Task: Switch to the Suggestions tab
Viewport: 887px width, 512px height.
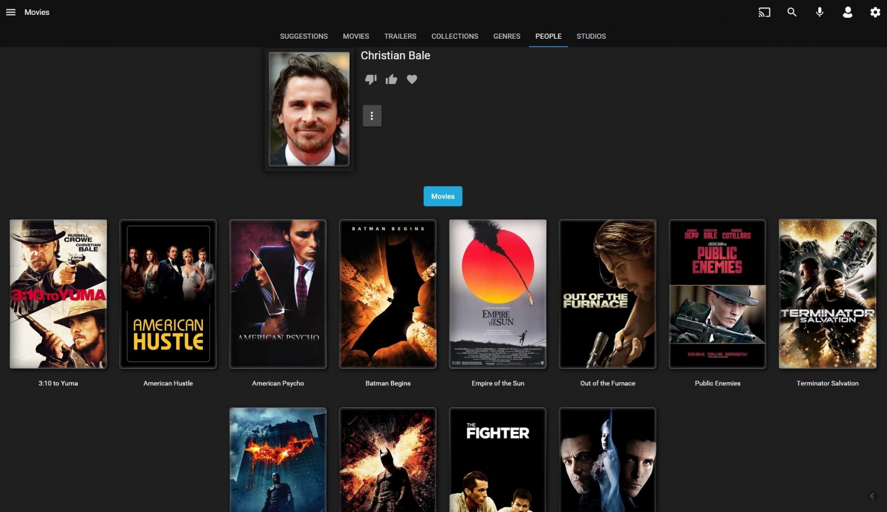Action: point(304,36)
